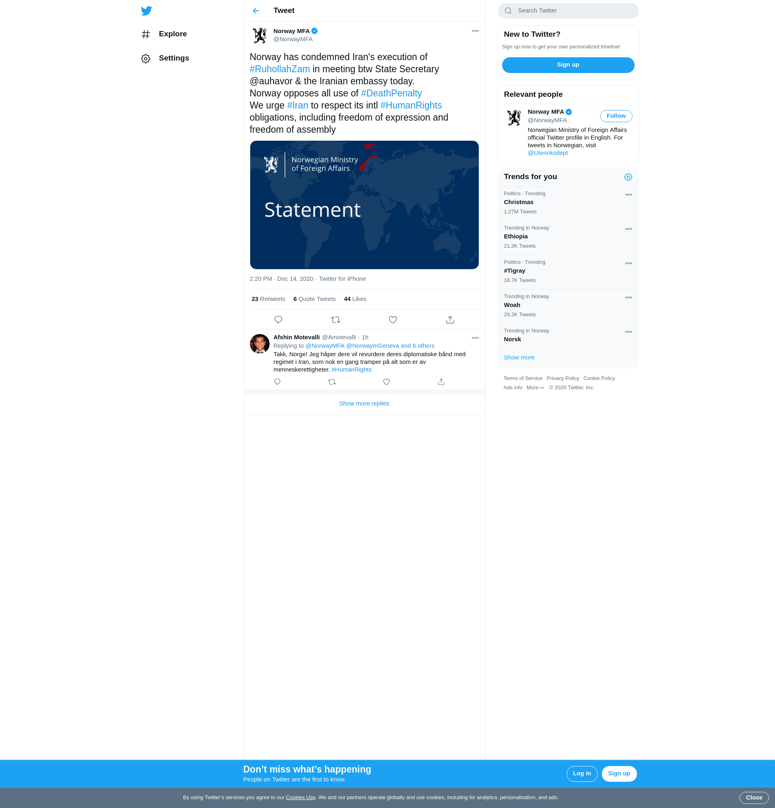Like Afshin Motevalli's reply
Image resolution: width=775 pixels, height=808 pixels.
(x=386, y=382)
